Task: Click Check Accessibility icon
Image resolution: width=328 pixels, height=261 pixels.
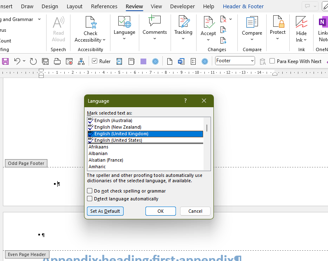Action: [x=91, y=22]
